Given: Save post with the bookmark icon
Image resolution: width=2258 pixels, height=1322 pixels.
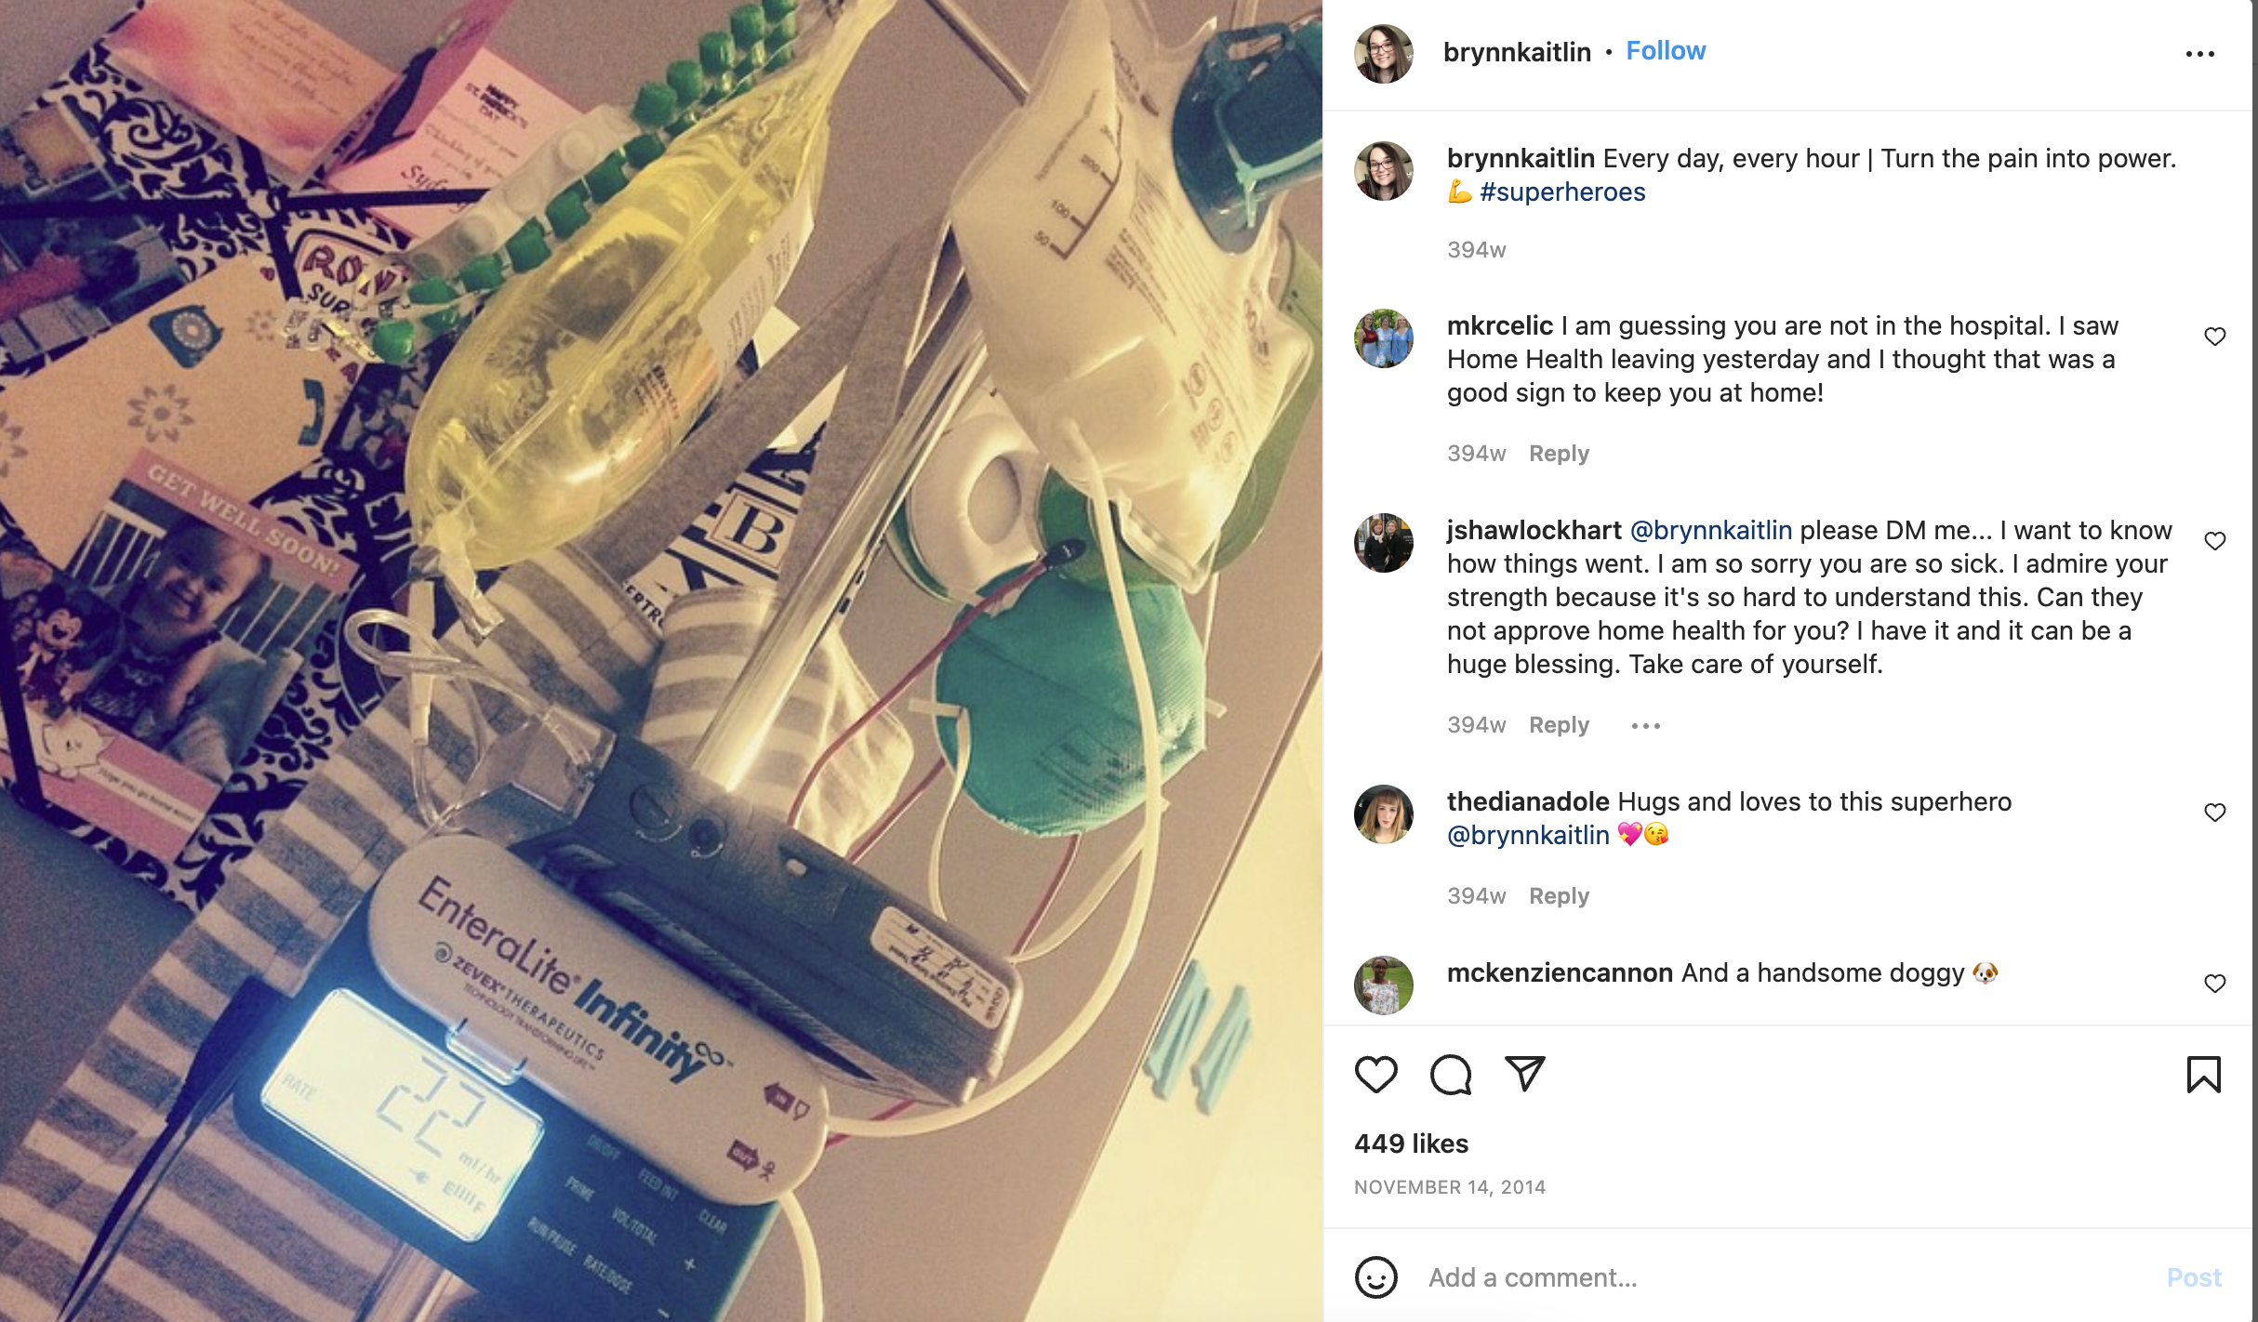Looking at the screenshot, I should [2203, 1075].
